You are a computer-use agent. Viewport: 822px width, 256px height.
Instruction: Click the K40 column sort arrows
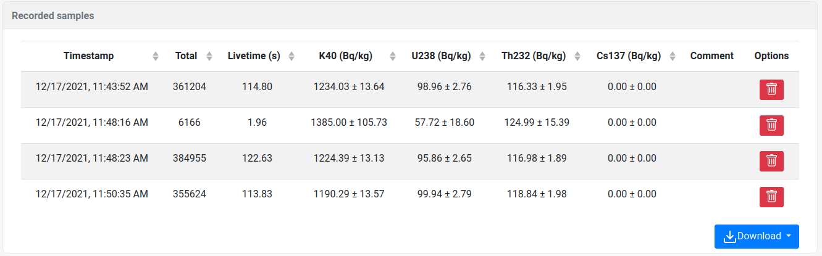pyautogui.click(x=392, y=56)
